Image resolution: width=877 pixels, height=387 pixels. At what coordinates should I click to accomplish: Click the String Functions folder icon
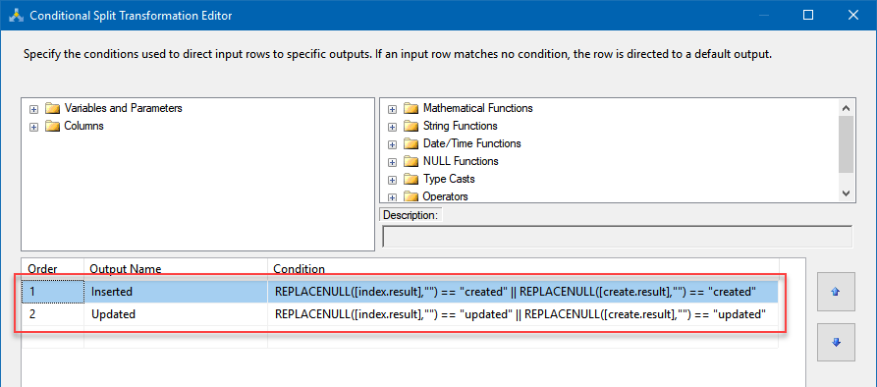tap(411, 126)
